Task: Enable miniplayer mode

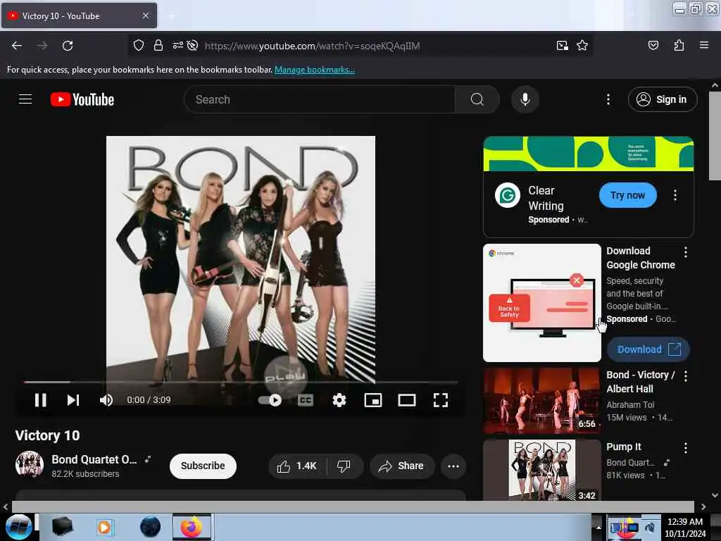Action: [373, 400]
